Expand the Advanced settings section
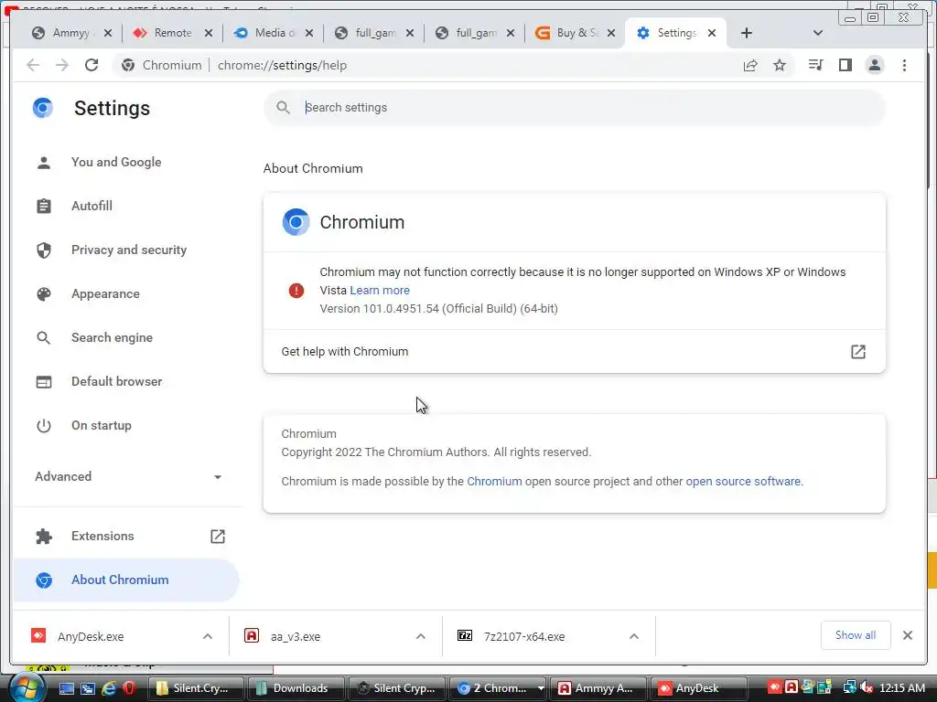 pyautogui.click(x=127, y=477)
